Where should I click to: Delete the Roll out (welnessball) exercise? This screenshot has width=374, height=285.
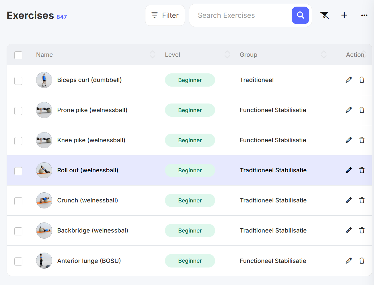coord(362,170)
